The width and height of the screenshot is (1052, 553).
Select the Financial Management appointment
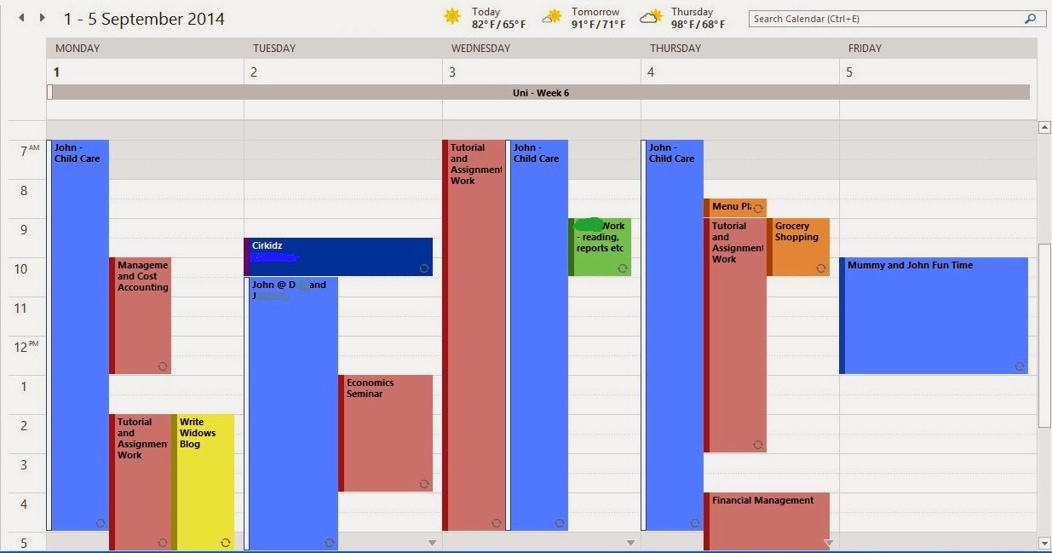(767, 521)
